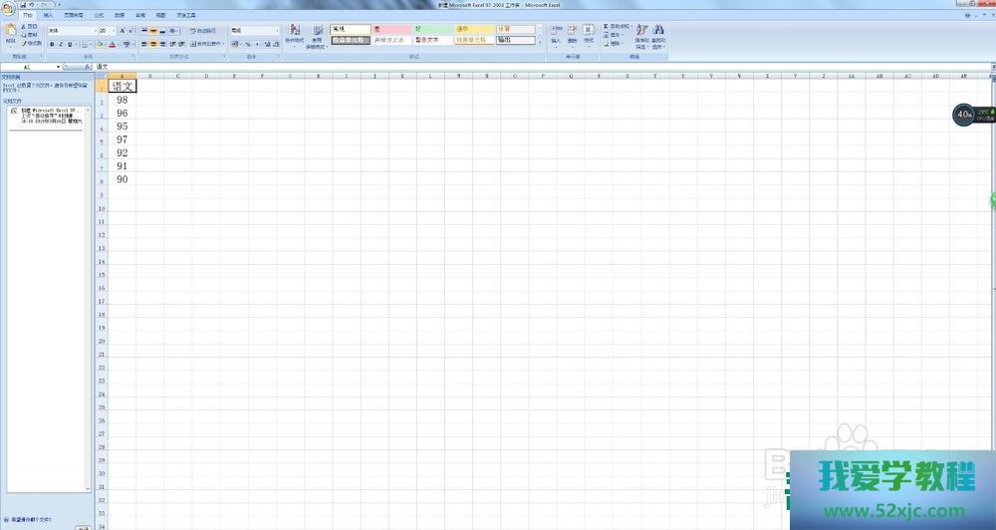Open the number format dropdown
This screenshot has height=530, width=996.
coord(277,31)
